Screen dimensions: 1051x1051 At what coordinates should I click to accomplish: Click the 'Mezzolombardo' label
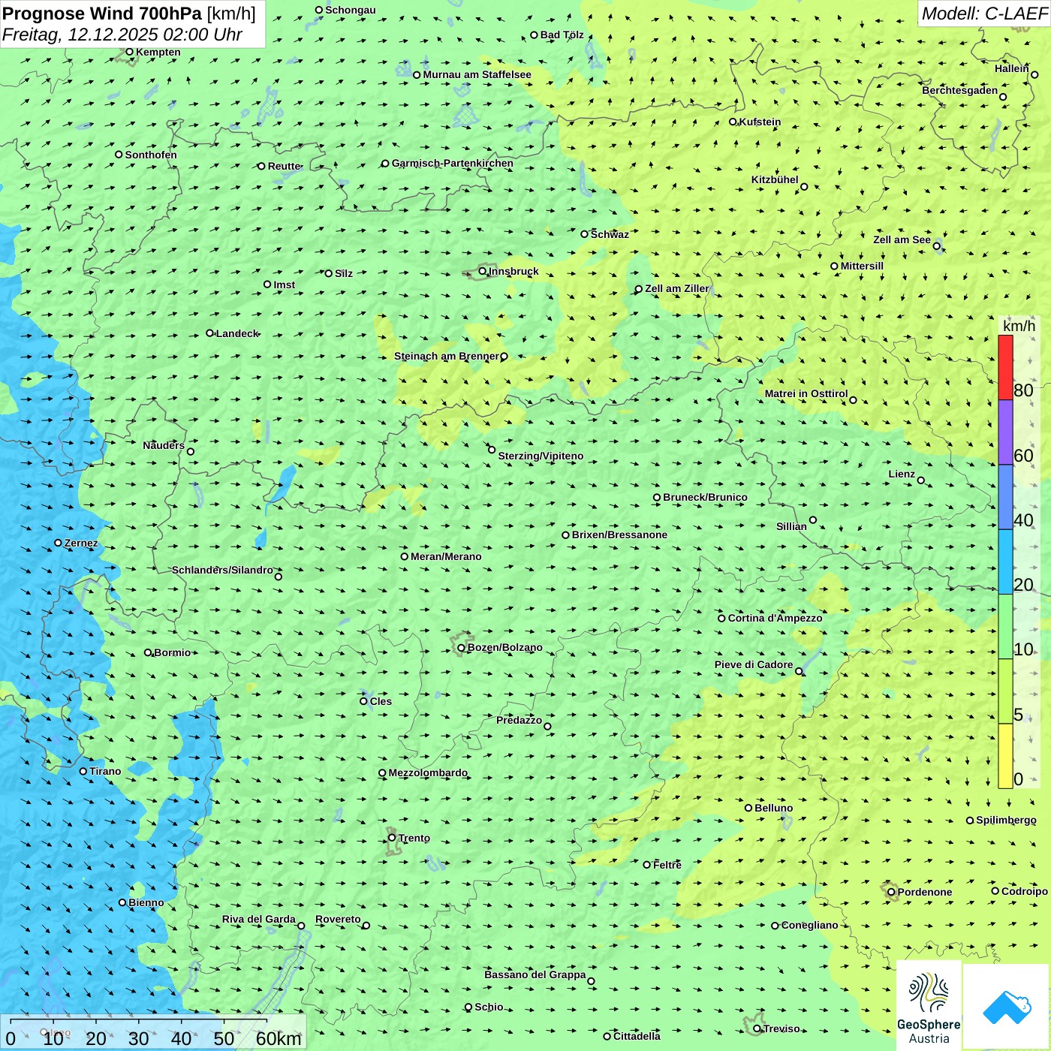pyautogui.click(x=428, y=772)
